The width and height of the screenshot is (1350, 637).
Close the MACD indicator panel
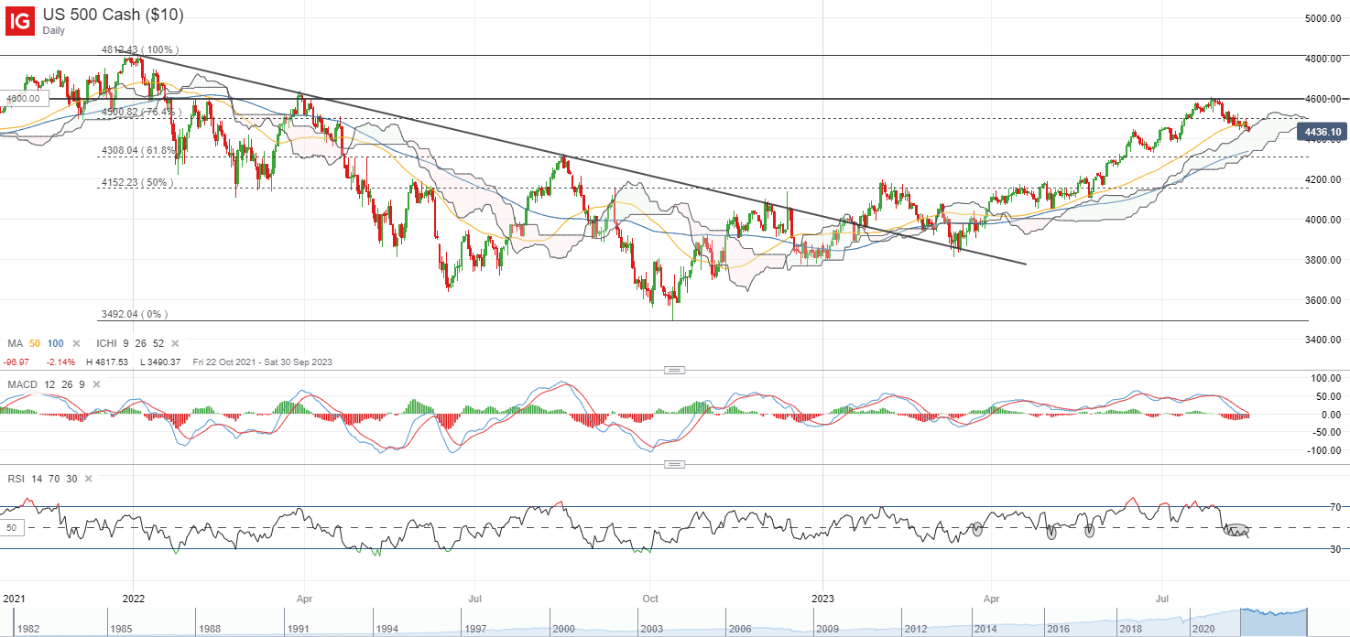pos(95,383)
